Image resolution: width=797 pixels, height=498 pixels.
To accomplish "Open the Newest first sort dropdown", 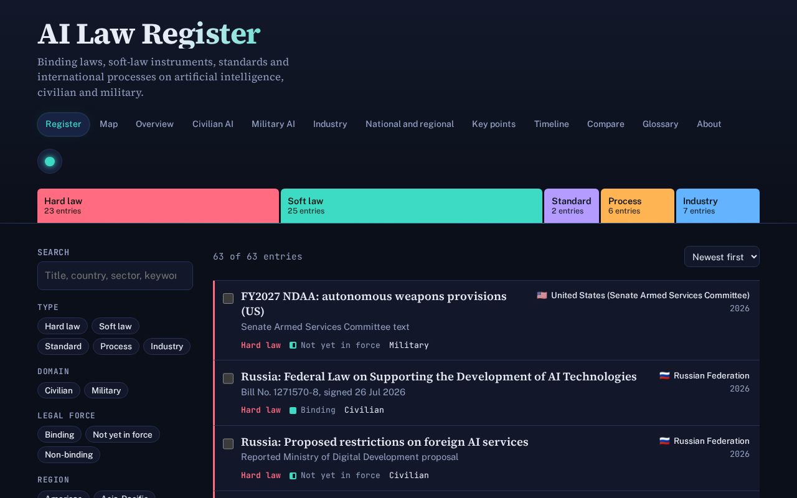I will click(x=722, y=256).
